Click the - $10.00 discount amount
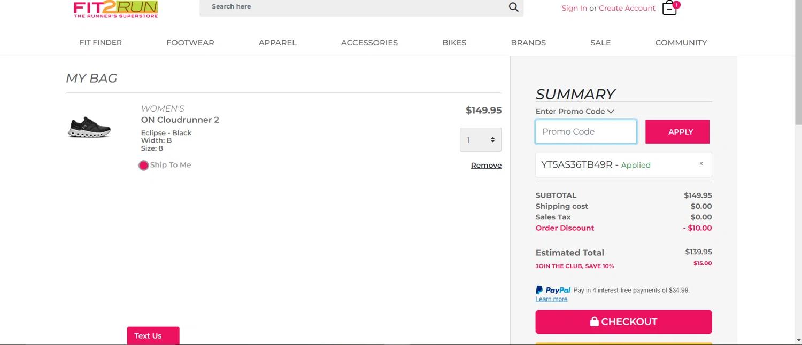 pyautogui.click(x=697, y=228)
